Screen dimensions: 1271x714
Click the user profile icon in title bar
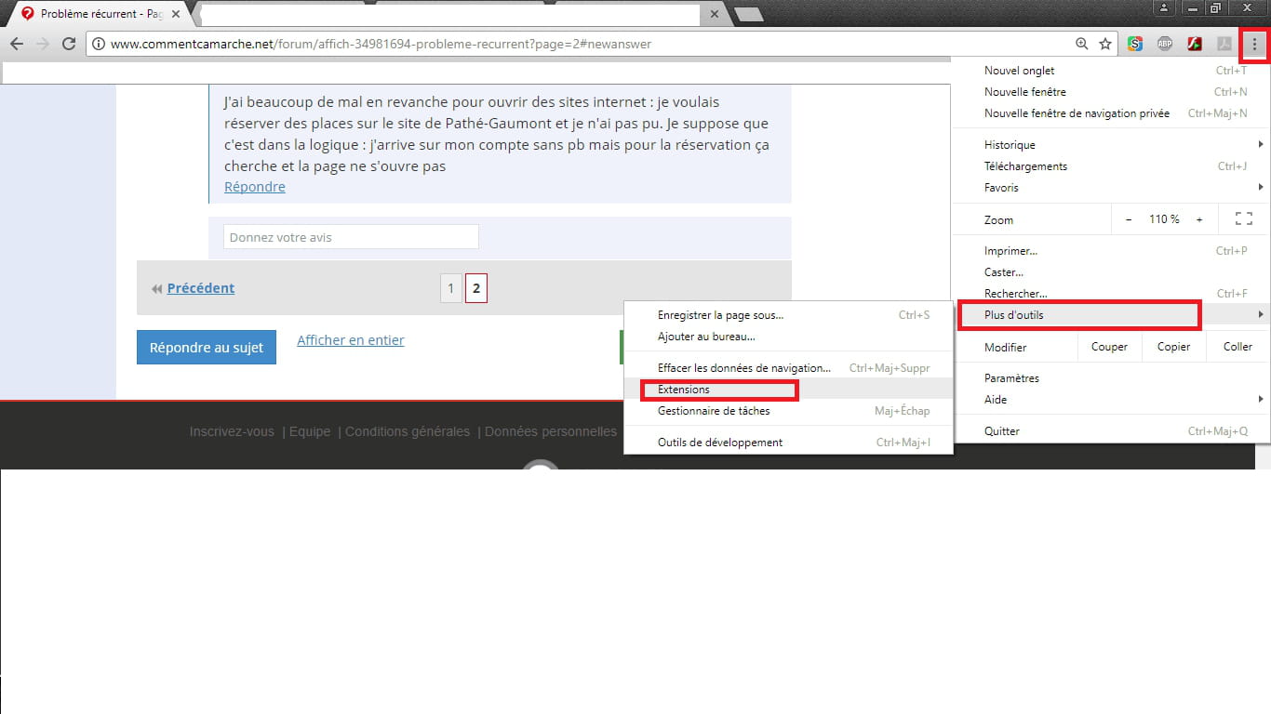tap(1164, 7)
